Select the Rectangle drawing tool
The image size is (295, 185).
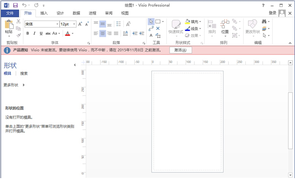(x=158, y=22)
